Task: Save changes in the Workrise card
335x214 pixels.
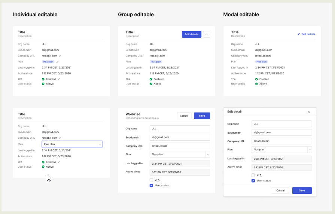Action: (202, 116)
